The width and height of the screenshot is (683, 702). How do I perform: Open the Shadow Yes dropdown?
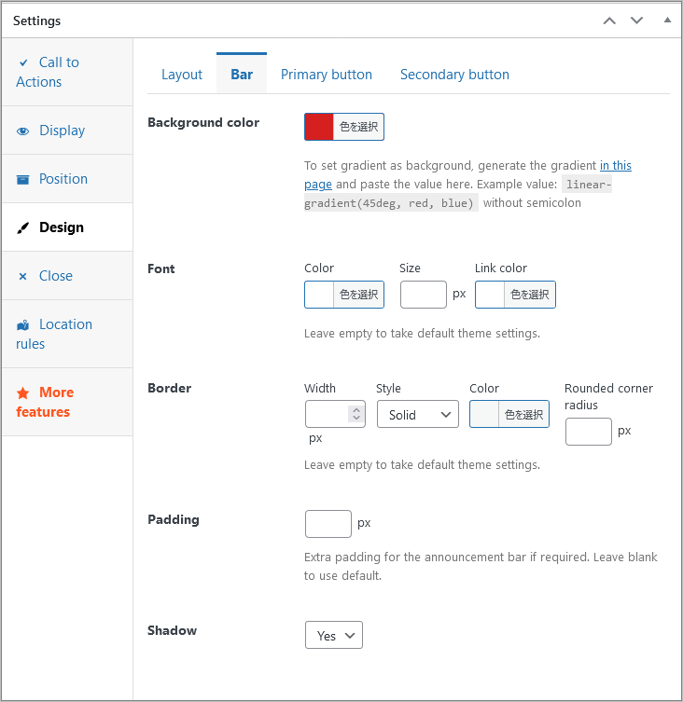pos(333,636)
